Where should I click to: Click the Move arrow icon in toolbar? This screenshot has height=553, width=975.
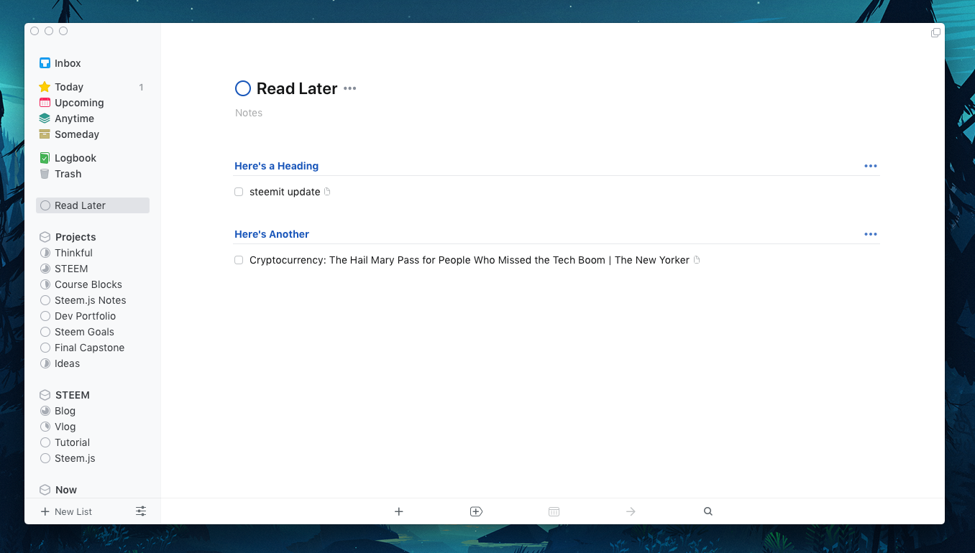coord(631,511)
